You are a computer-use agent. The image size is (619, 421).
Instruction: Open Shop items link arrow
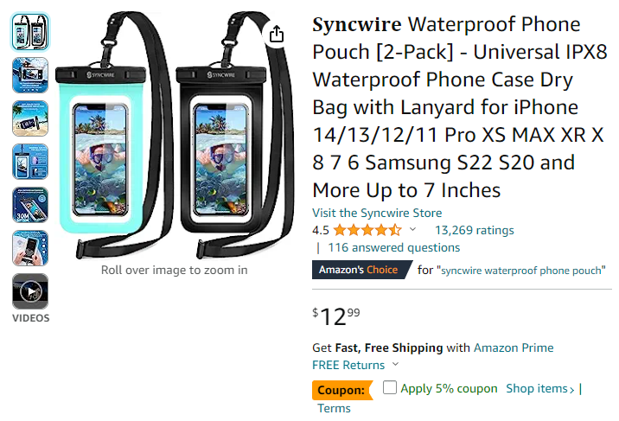coord(540,389)
